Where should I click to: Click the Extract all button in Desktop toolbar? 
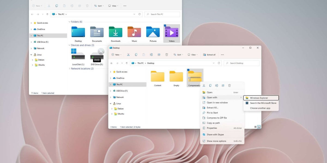[209, 55]
